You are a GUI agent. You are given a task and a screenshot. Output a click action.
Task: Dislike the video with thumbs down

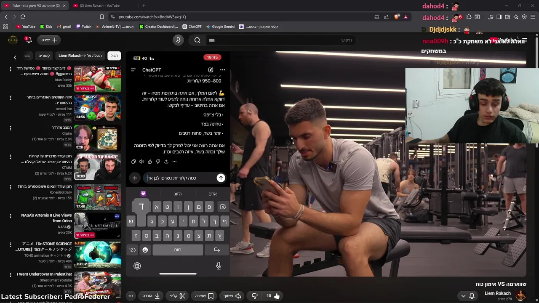pyautogui.click(x=254, y=296)
